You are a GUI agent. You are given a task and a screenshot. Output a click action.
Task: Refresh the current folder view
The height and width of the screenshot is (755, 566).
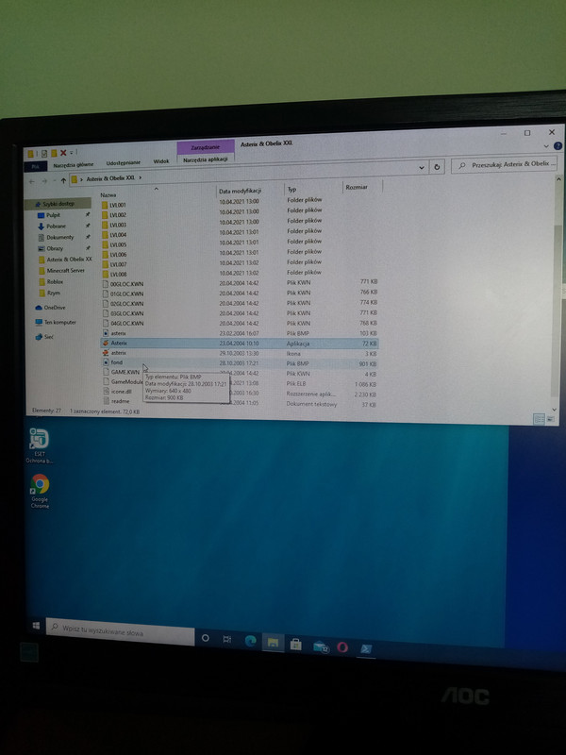tap(437, 167)
